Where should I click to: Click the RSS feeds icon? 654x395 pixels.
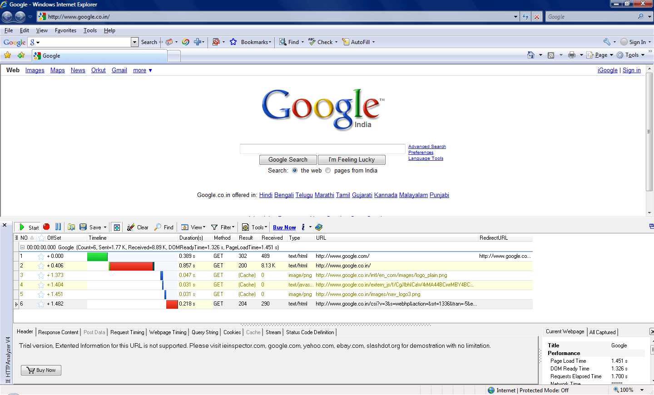point(551,55)
